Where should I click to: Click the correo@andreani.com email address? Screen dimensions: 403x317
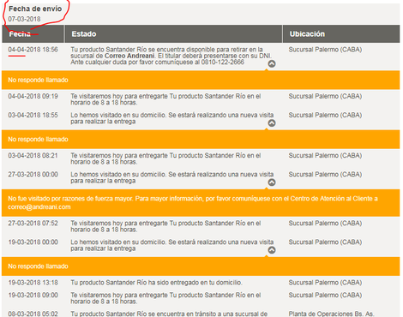pyautogui.click(x=39, y=207)
